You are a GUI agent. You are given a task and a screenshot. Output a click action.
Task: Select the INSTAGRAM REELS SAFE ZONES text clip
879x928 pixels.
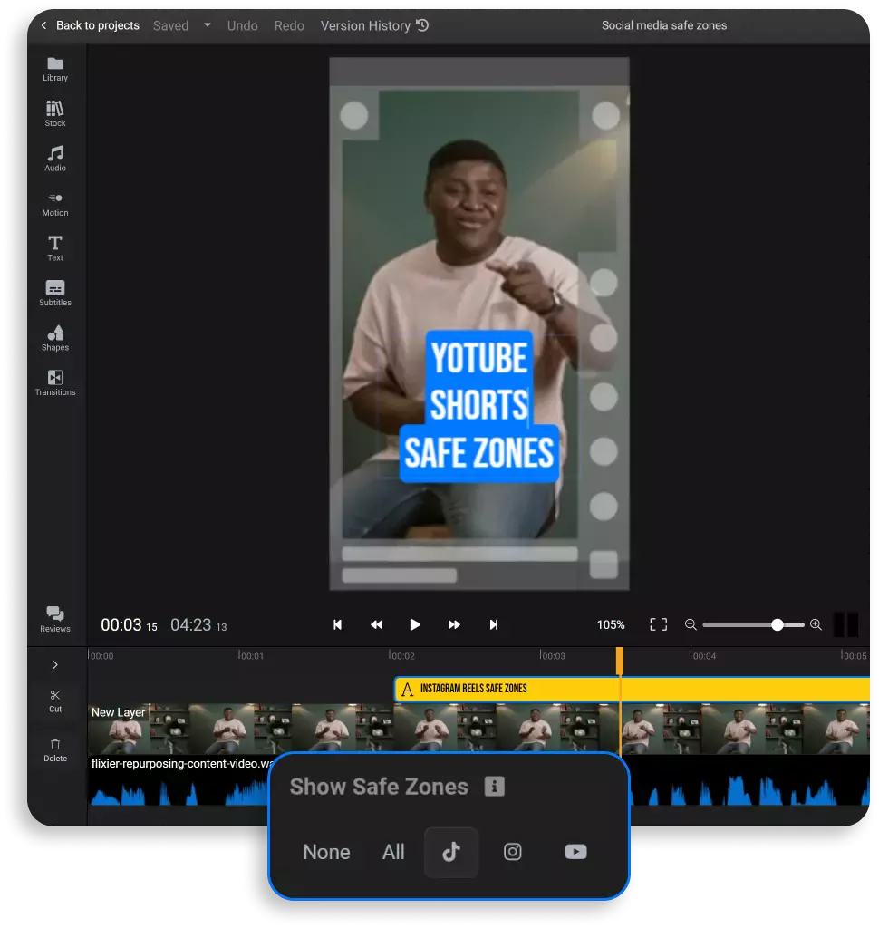(632, 689)
